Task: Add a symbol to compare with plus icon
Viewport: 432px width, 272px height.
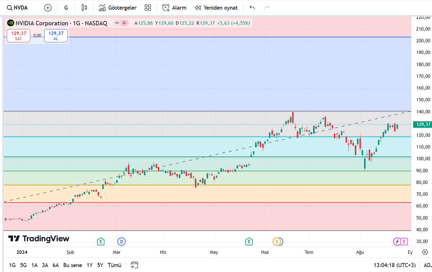Action: tap(48, 8)
